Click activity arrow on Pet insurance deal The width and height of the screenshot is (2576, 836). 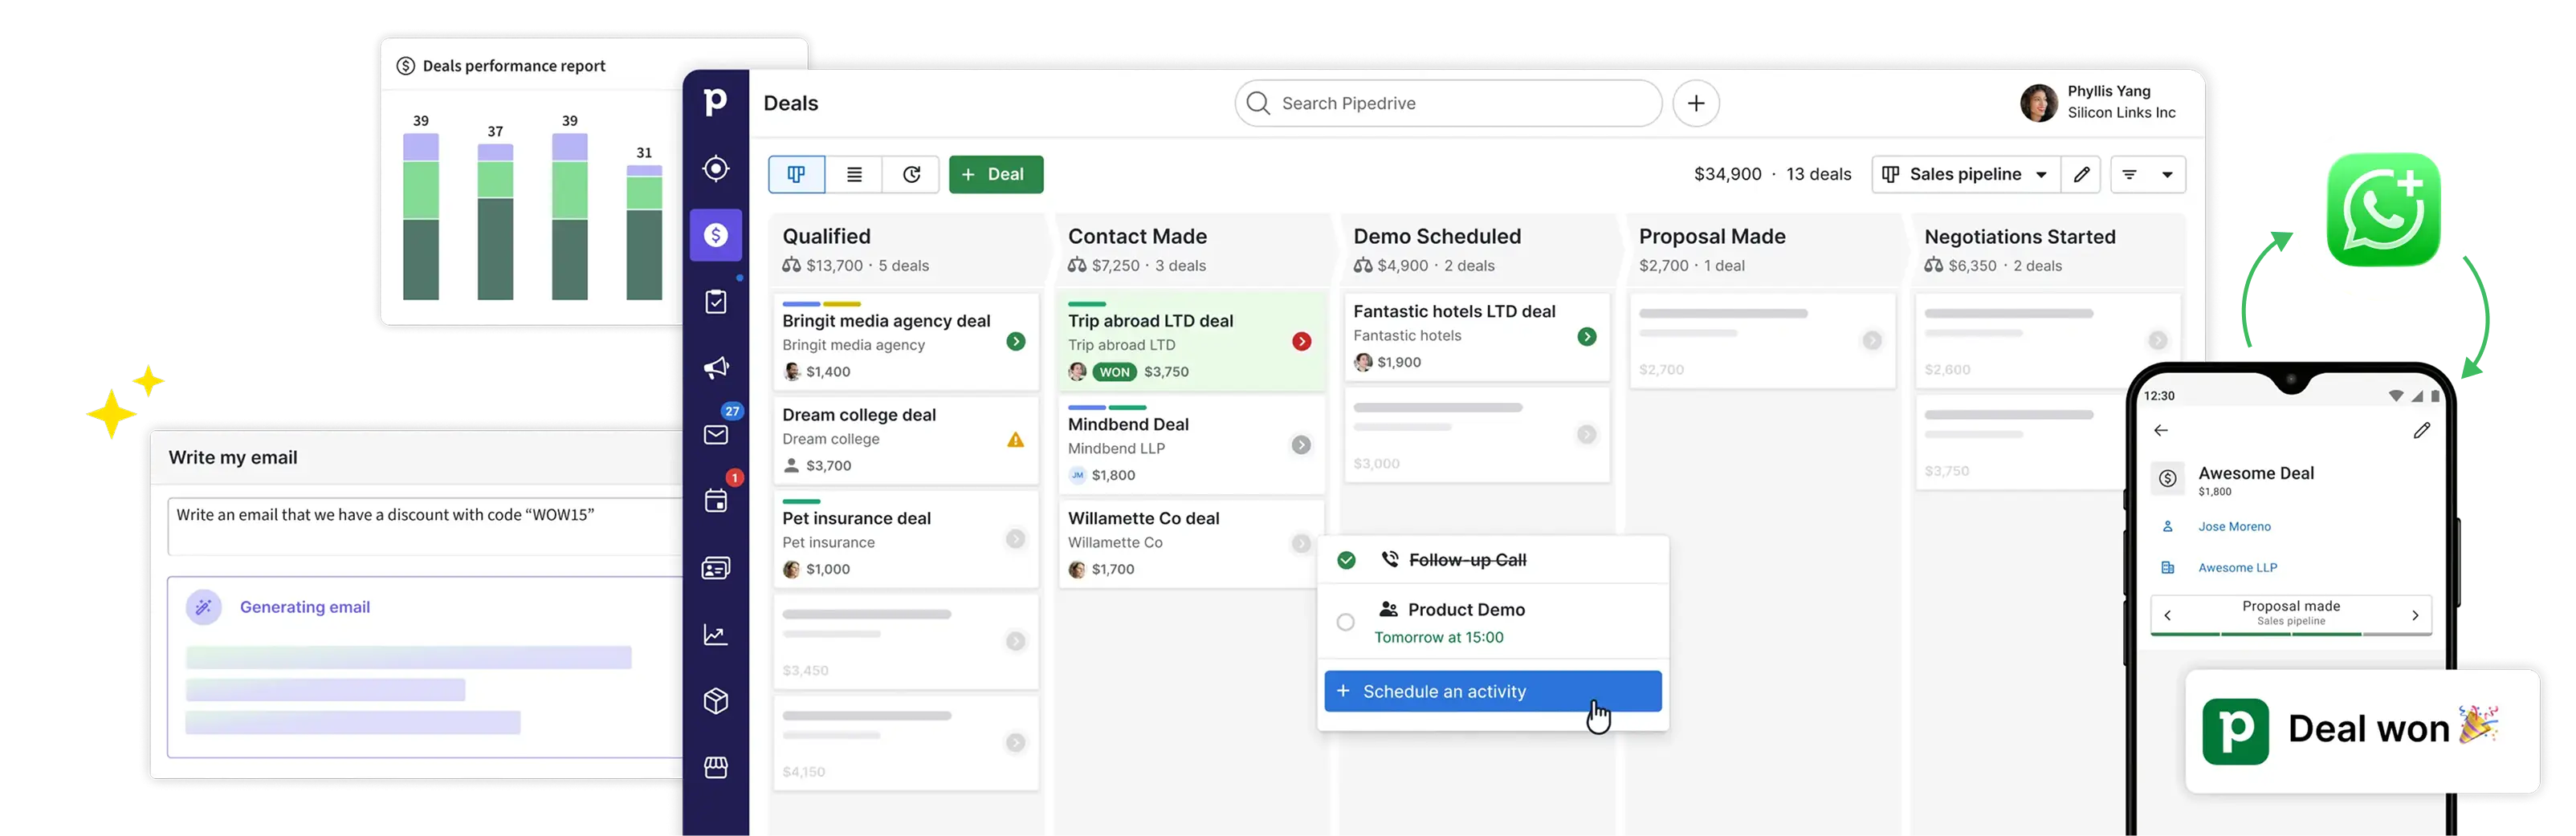click(1015, 538)
